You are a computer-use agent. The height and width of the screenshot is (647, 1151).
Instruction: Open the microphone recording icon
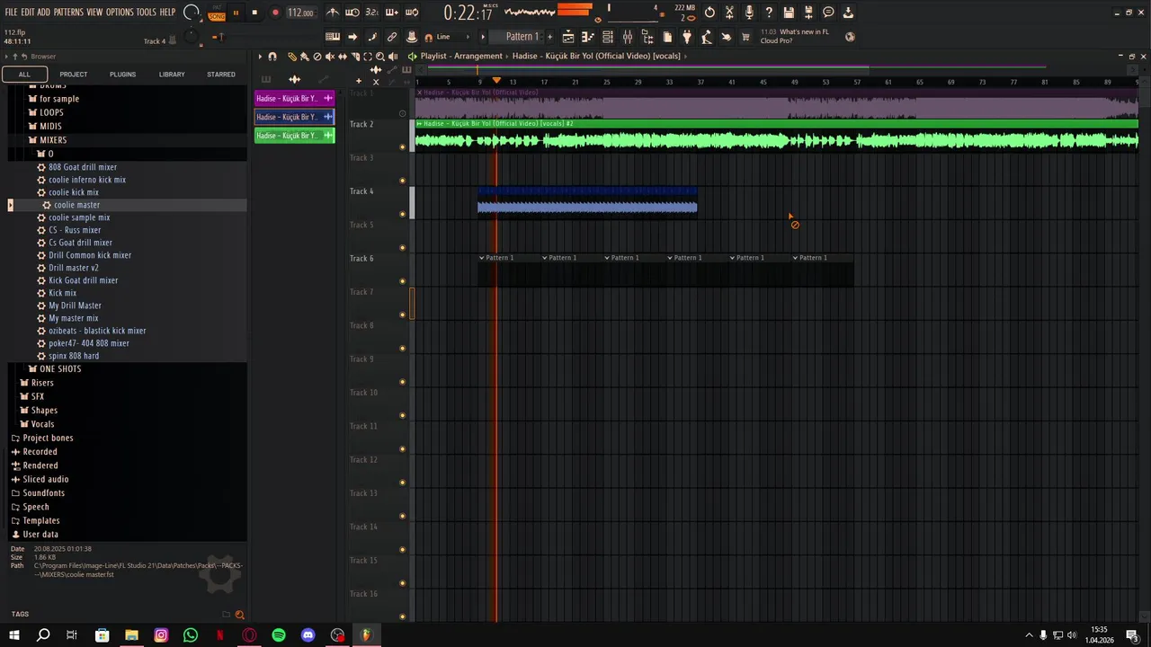coord(749,13)
